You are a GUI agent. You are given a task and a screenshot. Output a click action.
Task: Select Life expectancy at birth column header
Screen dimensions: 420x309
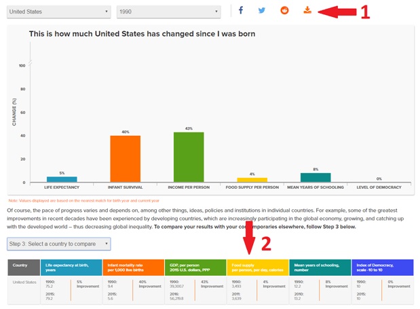[71, 267]
